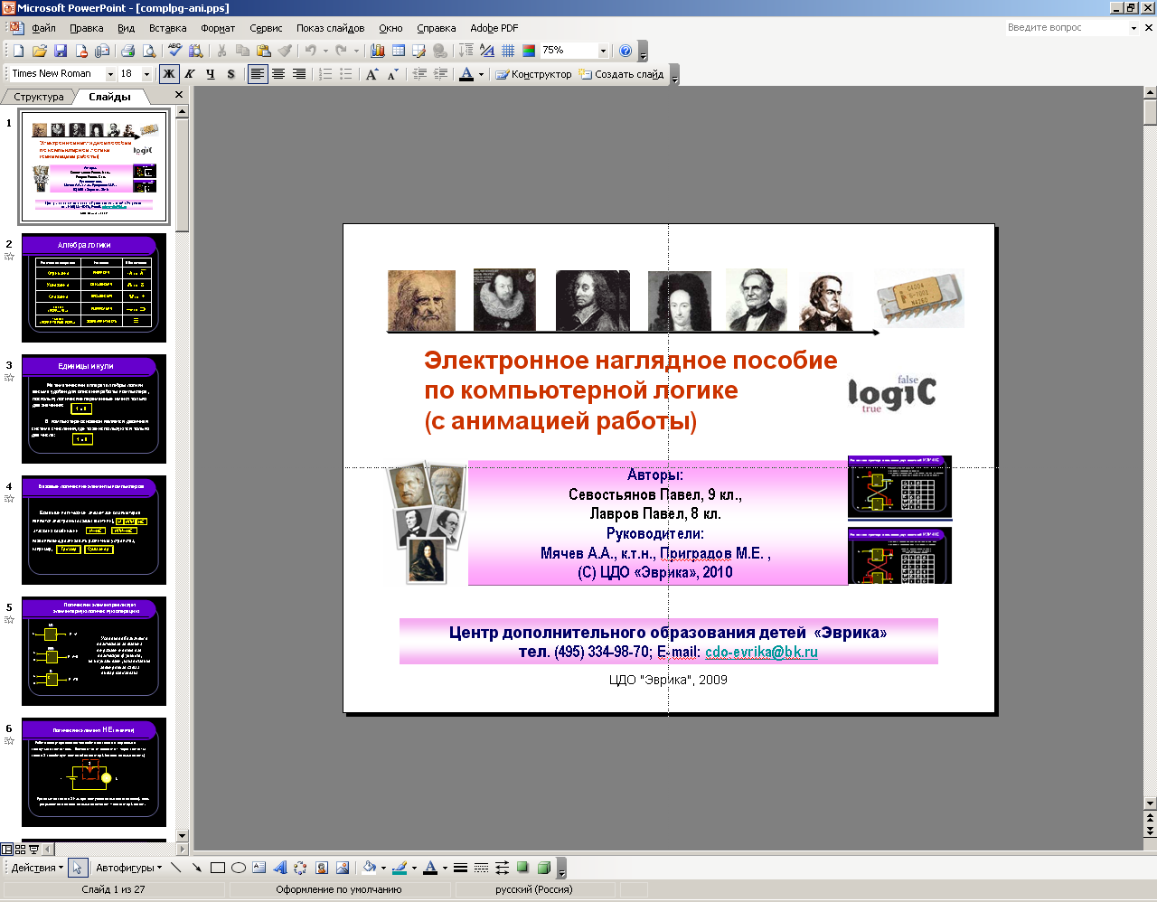The height and width of the screenshot is (902, 1157).
Task: Insert a chart using the chart icon
Action: 378,51
